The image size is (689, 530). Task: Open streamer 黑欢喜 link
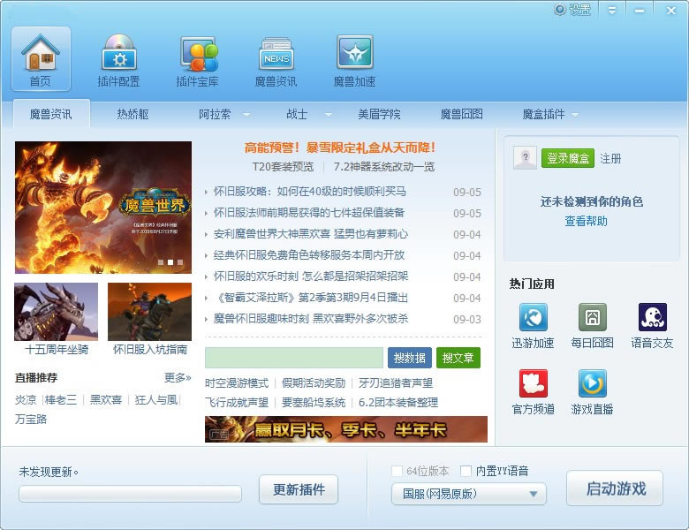(106, 400)
